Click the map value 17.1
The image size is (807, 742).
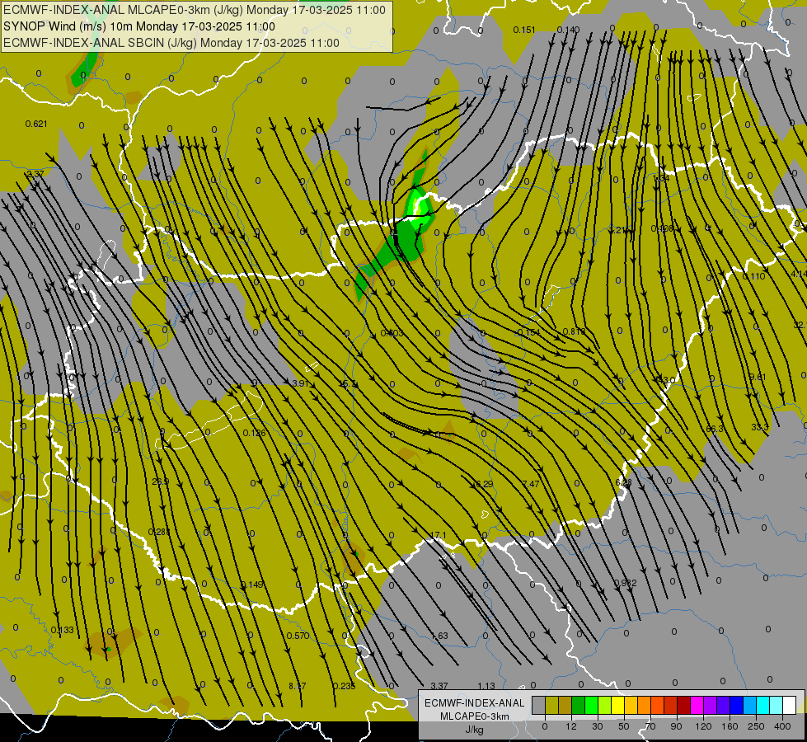click(x=438, y=536)
